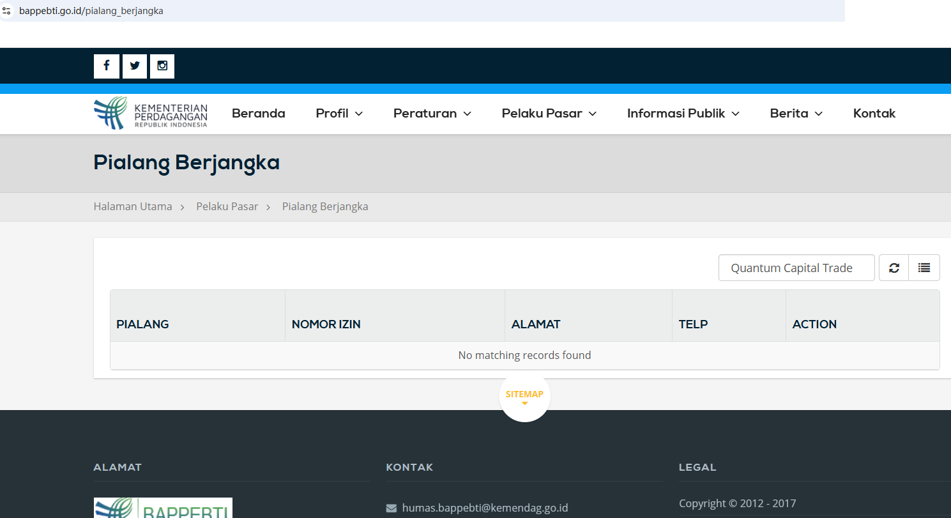Click the refresh table icon button

click(894, 268)
